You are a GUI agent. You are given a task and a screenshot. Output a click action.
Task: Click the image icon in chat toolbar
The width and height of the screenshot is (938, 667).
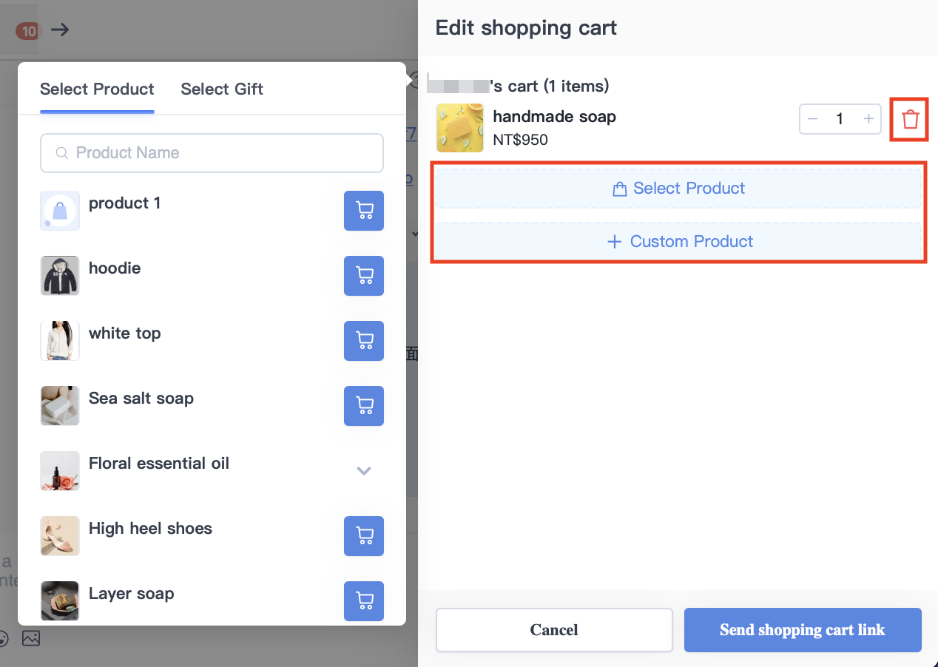[31, 638]
